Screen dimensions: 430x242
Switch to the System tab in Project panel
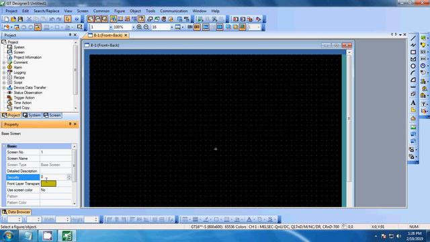pyautogui.click(x=32, y=115)
